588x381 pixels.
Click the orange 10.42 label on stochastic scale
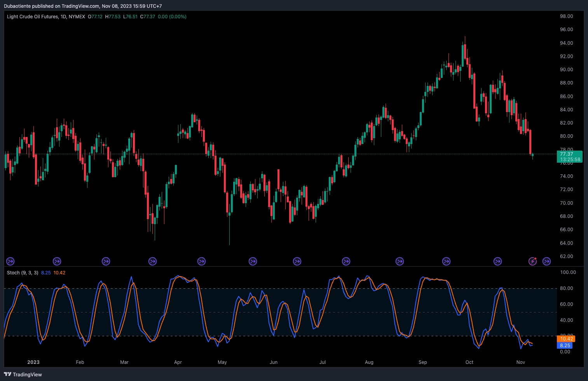(567, 339)
